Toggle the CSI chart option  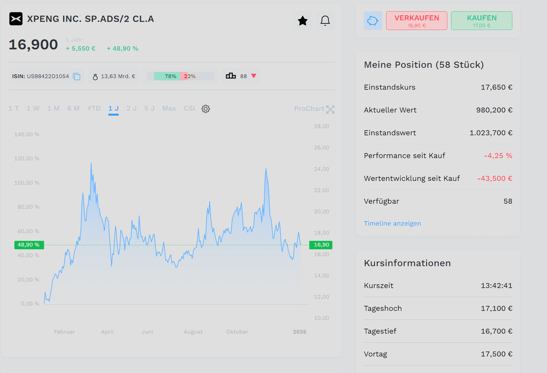coord(189,108)
